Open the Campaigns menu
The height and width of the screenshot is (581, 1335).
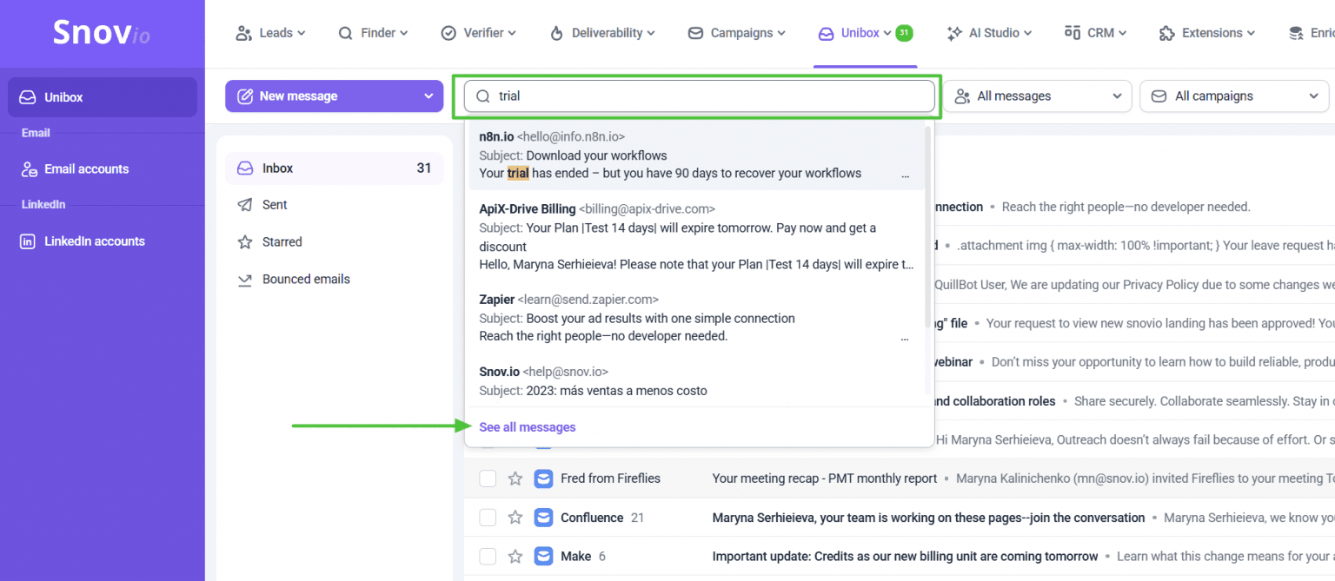click(x=736, y=33)
